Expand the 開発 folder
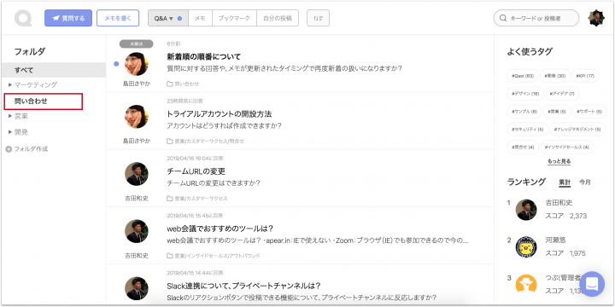615x307 pixels. (10, 132)
